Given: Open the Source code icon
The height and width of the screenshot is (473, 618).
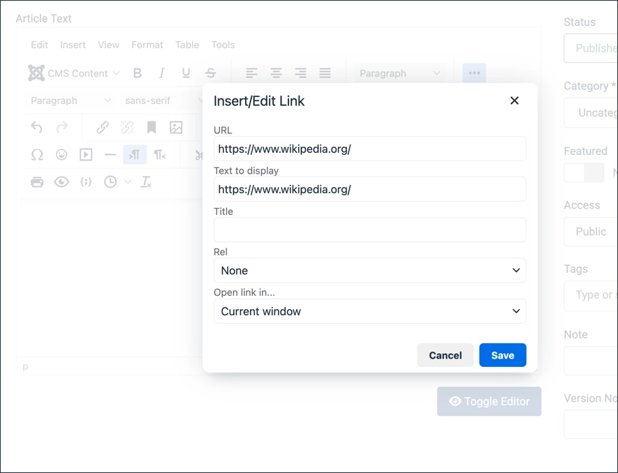Looking at the screenshot, I should click(x=86, y=181).
